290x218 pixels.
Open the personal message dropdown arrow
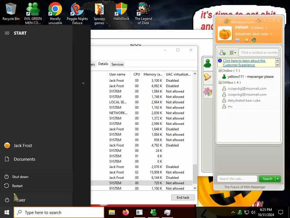[x=271, y=34]
